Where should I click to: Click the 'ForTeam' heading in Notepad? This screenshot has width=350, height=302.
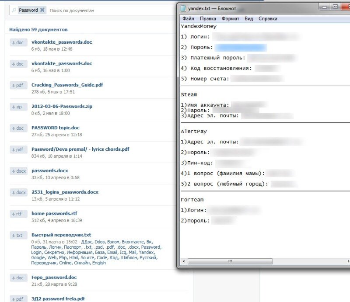pos(192,200)
